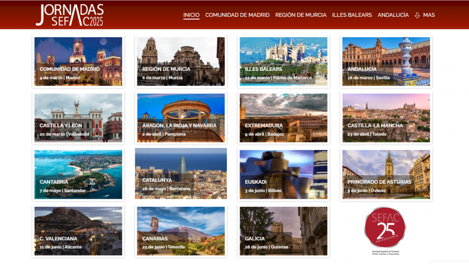Viewport: 469px width, 264px height.
Task: Open the Andalucía Sevilla card
Action: pos(386,61)
